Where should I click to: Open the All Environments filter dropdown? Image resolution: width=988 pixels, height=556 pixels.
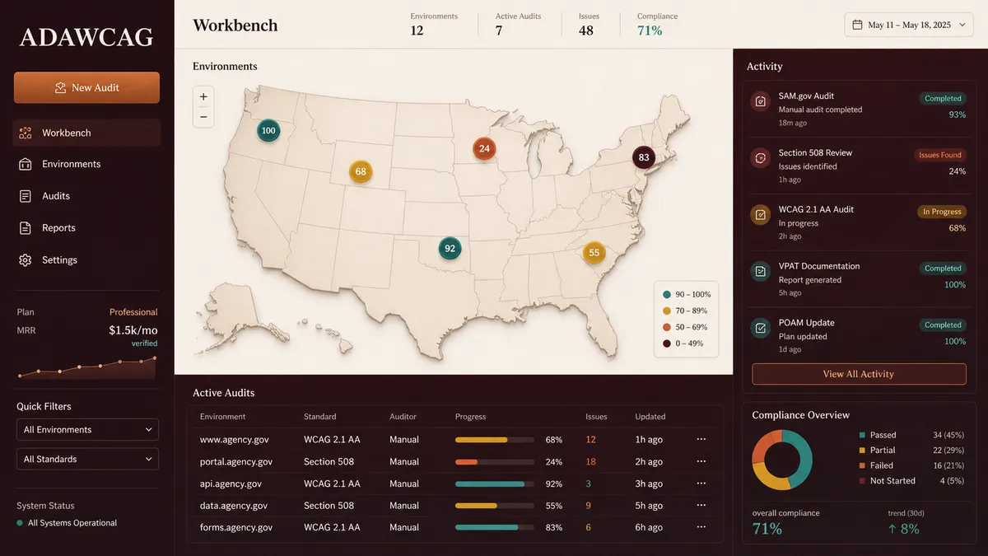click(87, 429)
